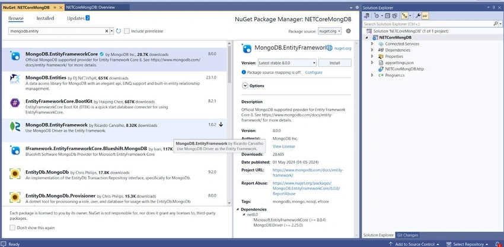Click the notification bell in the status bar
The width and height of the screenshot is (504, 247).
(x=497, y=244)
